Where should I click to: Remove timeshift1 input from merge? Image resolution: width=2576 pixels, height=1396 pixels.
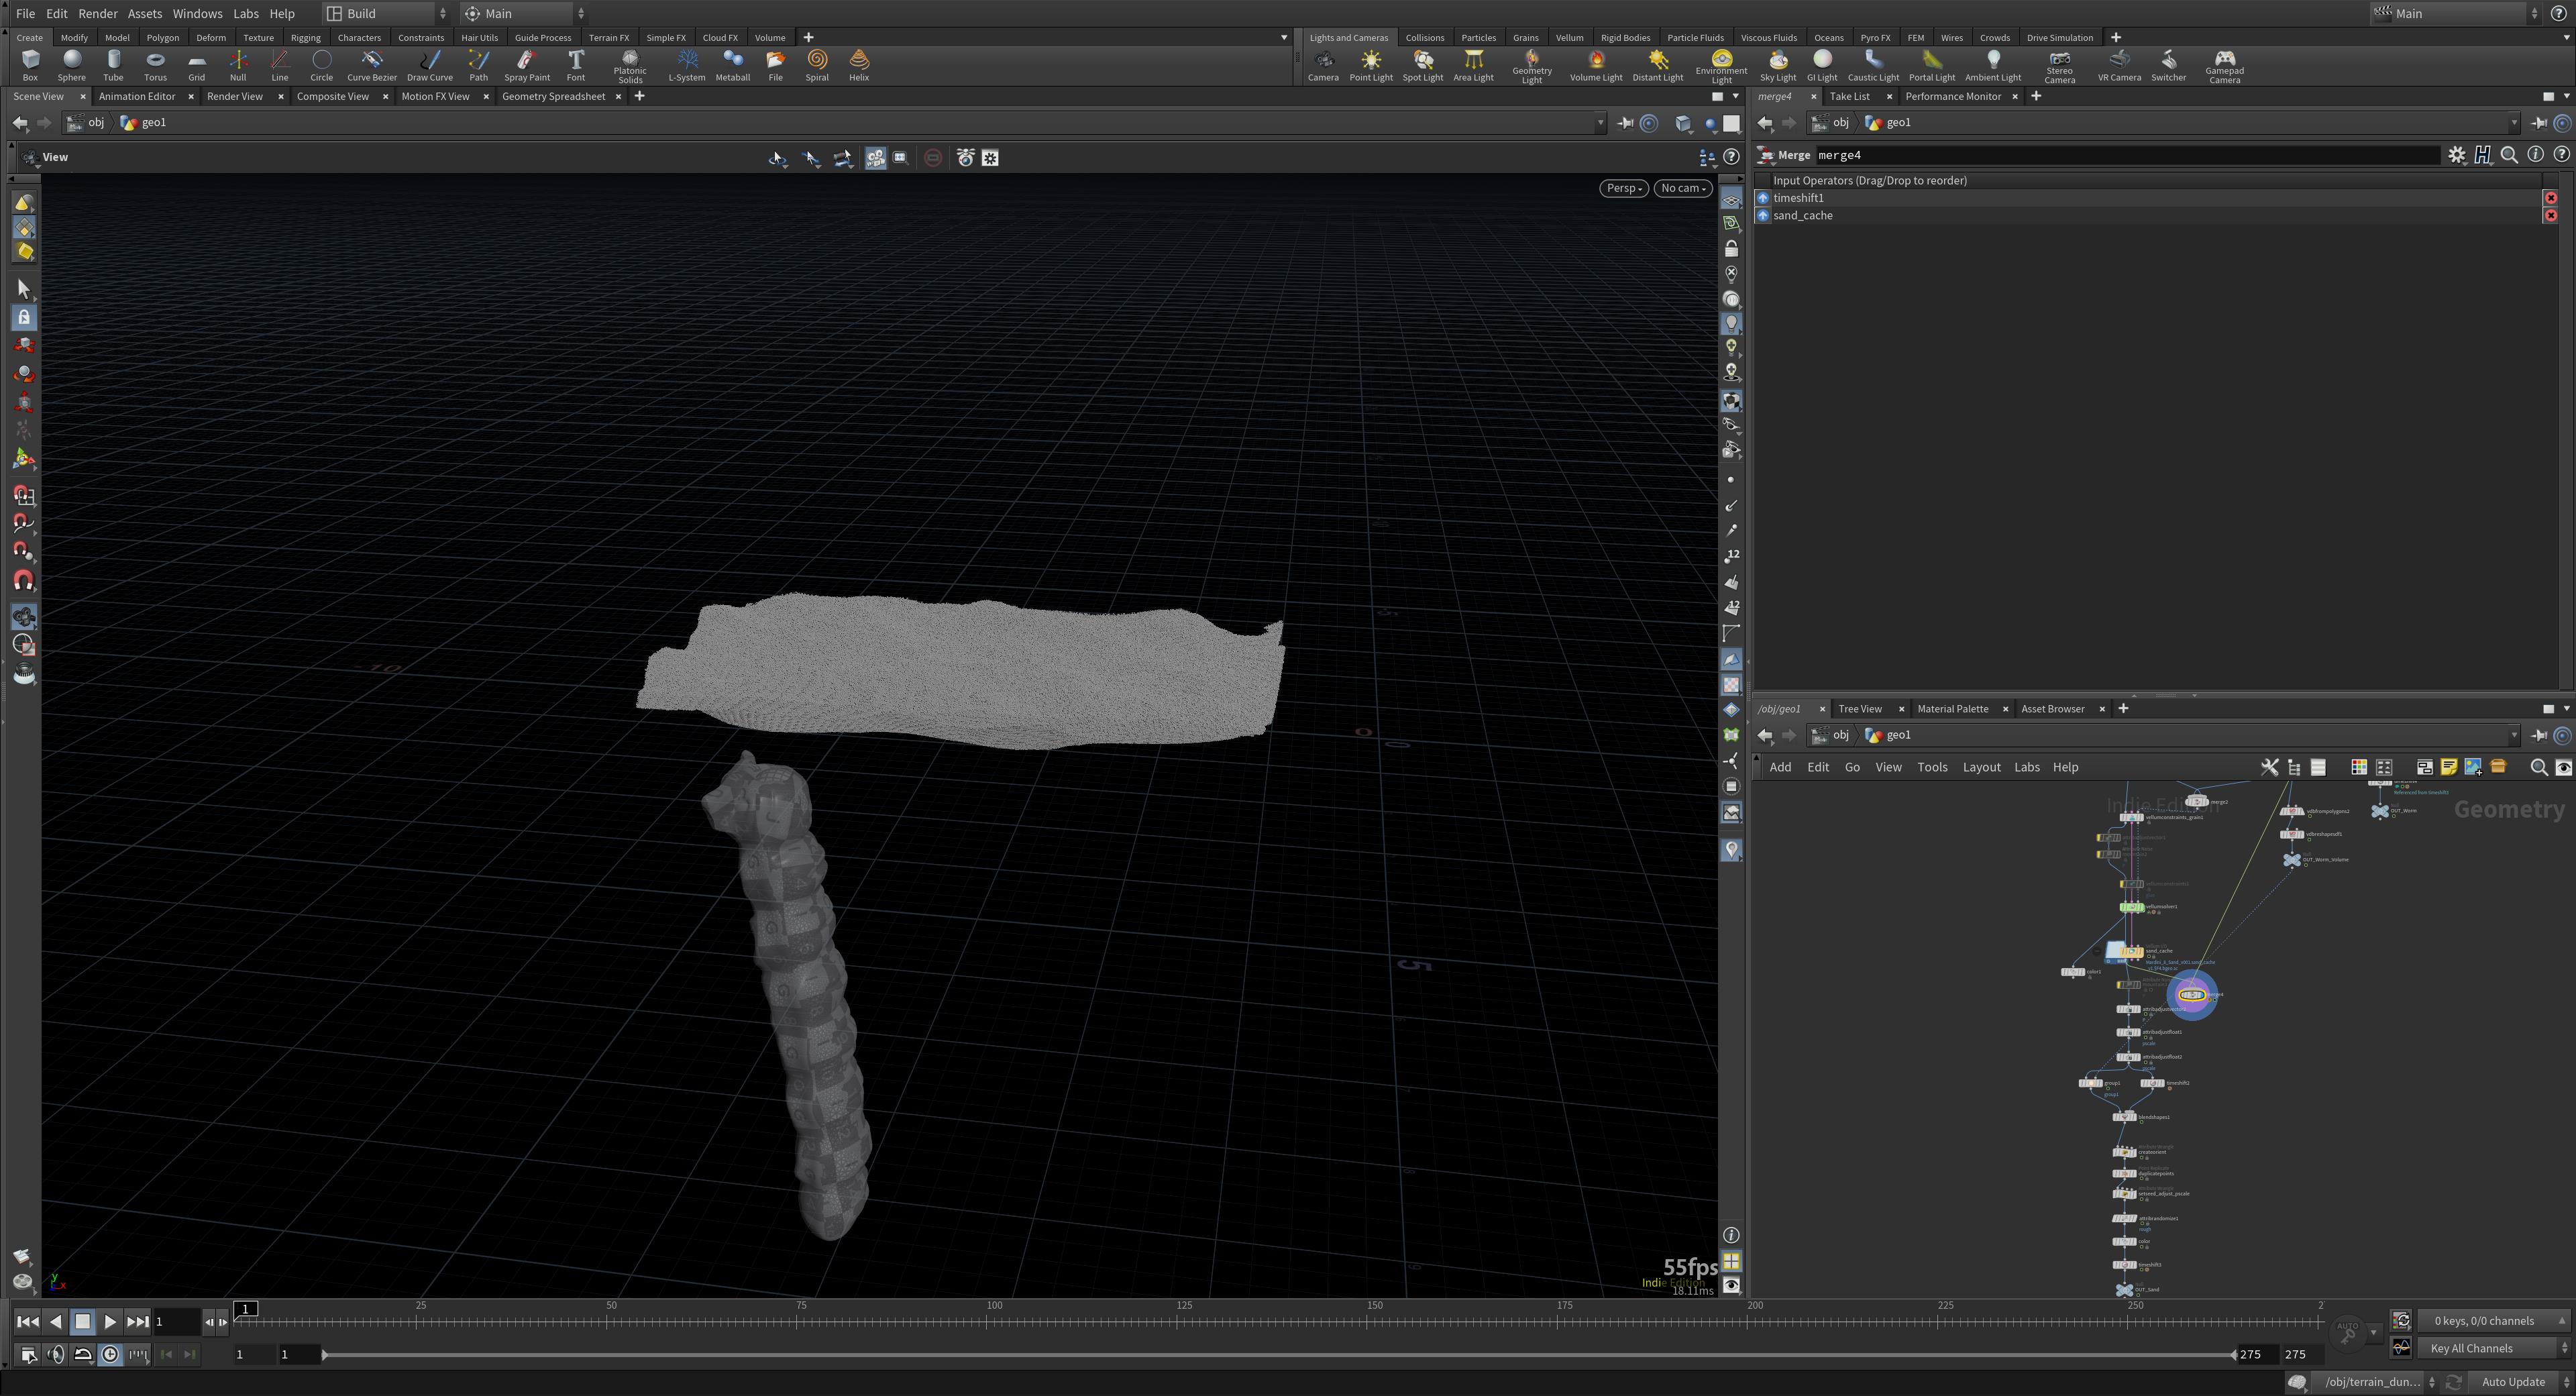pos(2550,198)
